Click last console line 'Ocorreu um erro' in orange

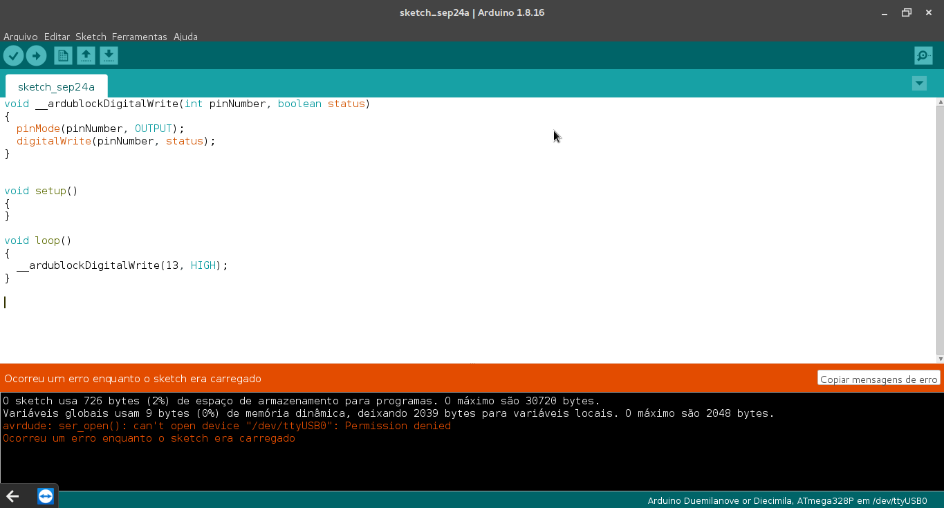[149, 438]
